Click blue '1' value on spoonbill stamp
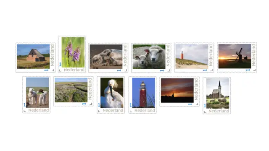269x151 pixels. pyautogui.click(x=99, y=105)
